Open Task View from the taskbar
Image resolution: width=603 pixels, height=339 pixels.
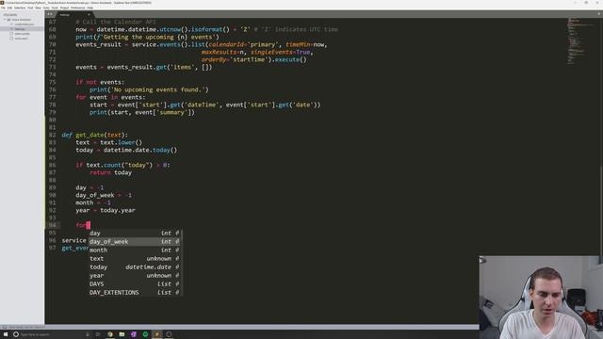(x=97, y=334)
